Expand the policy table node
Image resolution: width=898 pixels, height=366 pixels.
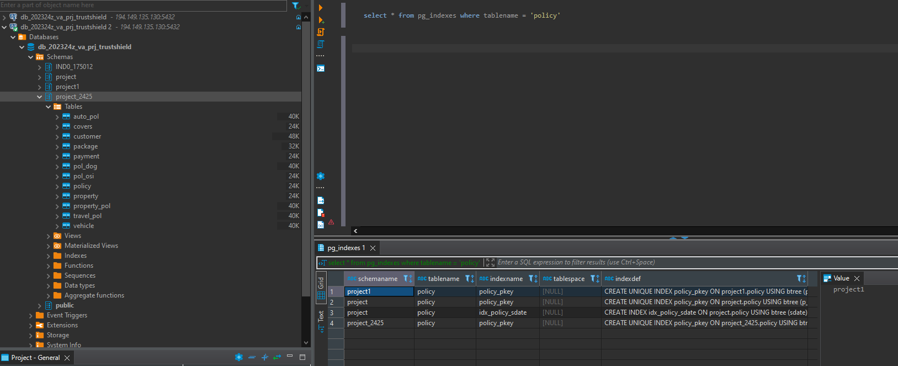point(57,186)
